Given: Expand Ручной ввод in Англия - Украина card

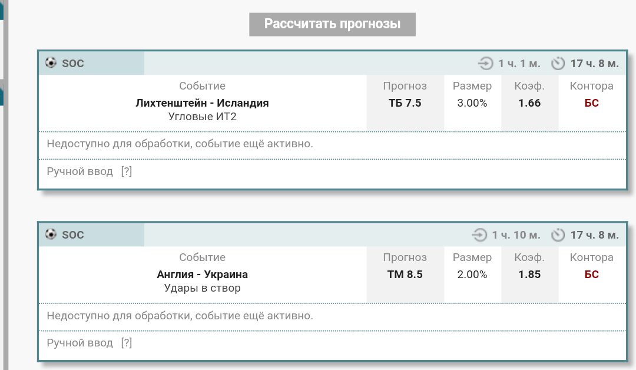Looking at the screenshot, I should click(79, 343).
